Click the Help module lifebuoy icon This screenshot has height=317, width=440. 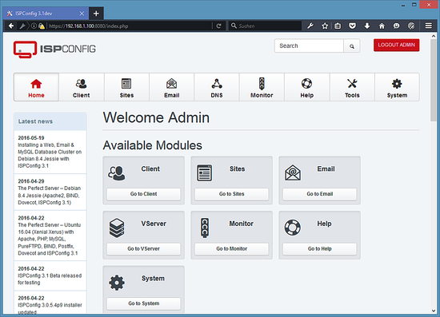(x=292, y=228)
